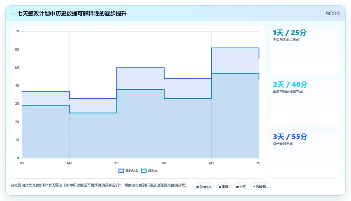
Task: Click the 20 y-axis value
Action: pyautogui.click(x=17, y=122)
